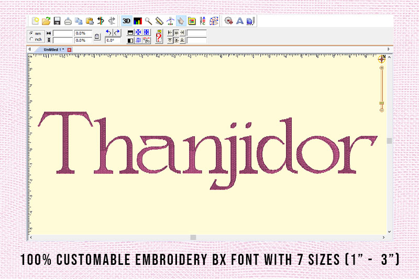Click the blue shrink-to-center arrows icon
This screenshot has height=279, width=419.
138,32
